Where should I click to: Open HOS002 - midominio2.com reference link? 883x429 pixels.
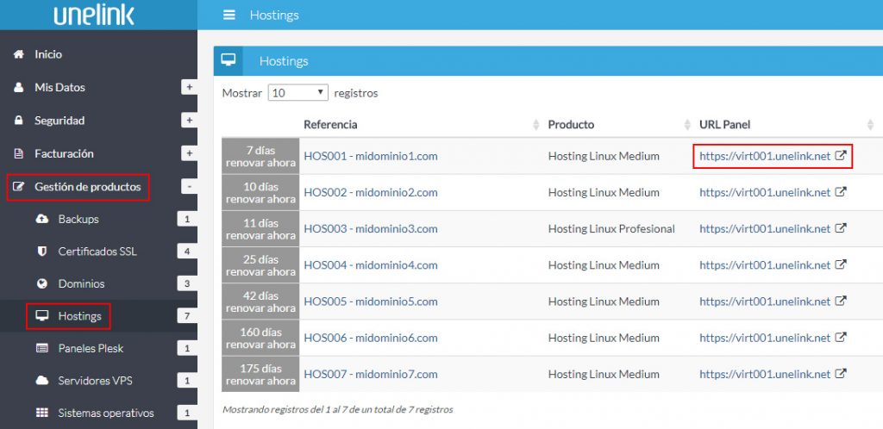(371, 192)
